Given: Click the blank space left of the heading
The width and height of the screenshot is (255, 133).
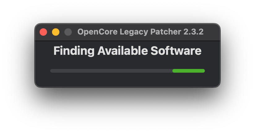Looking at the screenshot, I should (x=44, y=51).
